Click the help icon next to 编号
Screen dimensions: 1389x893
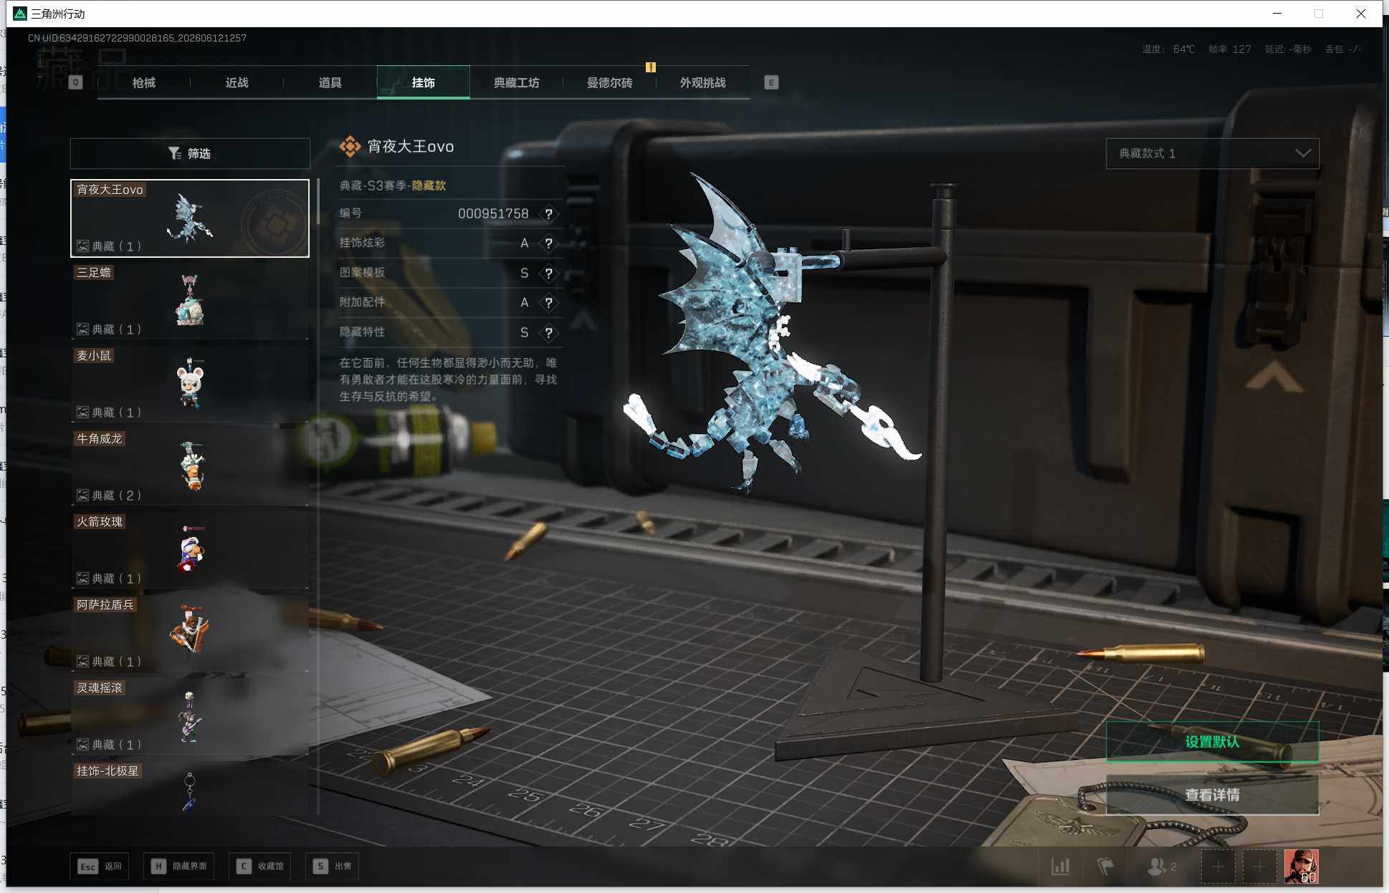[x=548, y=213]
